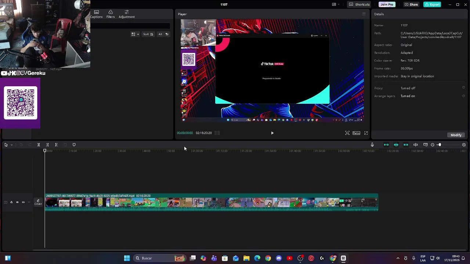Open the Player panel hamburger menu
Screen dimensions: 470x264
tap(364, 14)
